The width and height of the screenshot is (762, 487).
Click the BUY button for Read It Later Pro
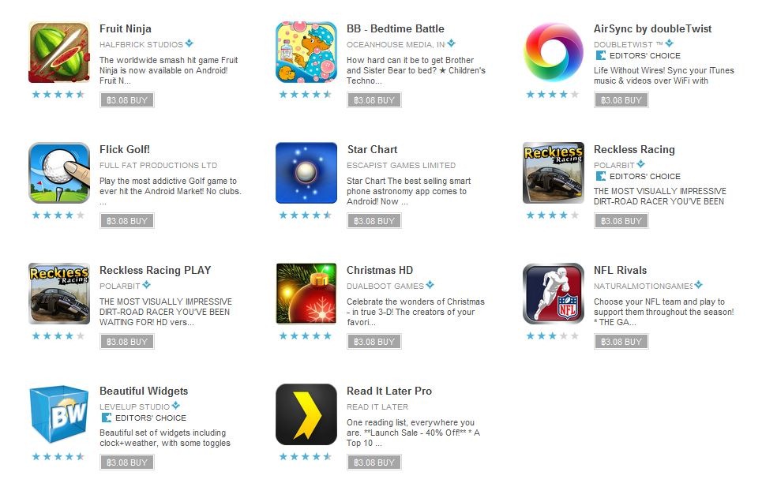(374, 463)
